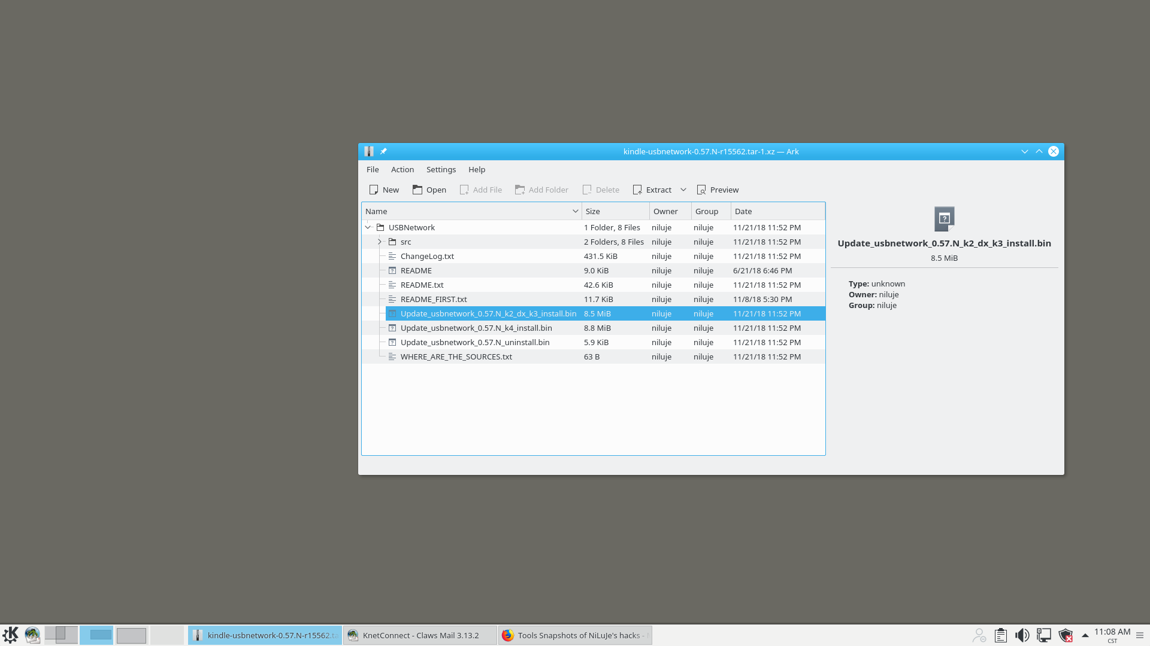This screenshot has height=646, width=1150.
Task: Switch to the Firefox NiLuJe taskbar window
Action: click(x=574, y=635)
